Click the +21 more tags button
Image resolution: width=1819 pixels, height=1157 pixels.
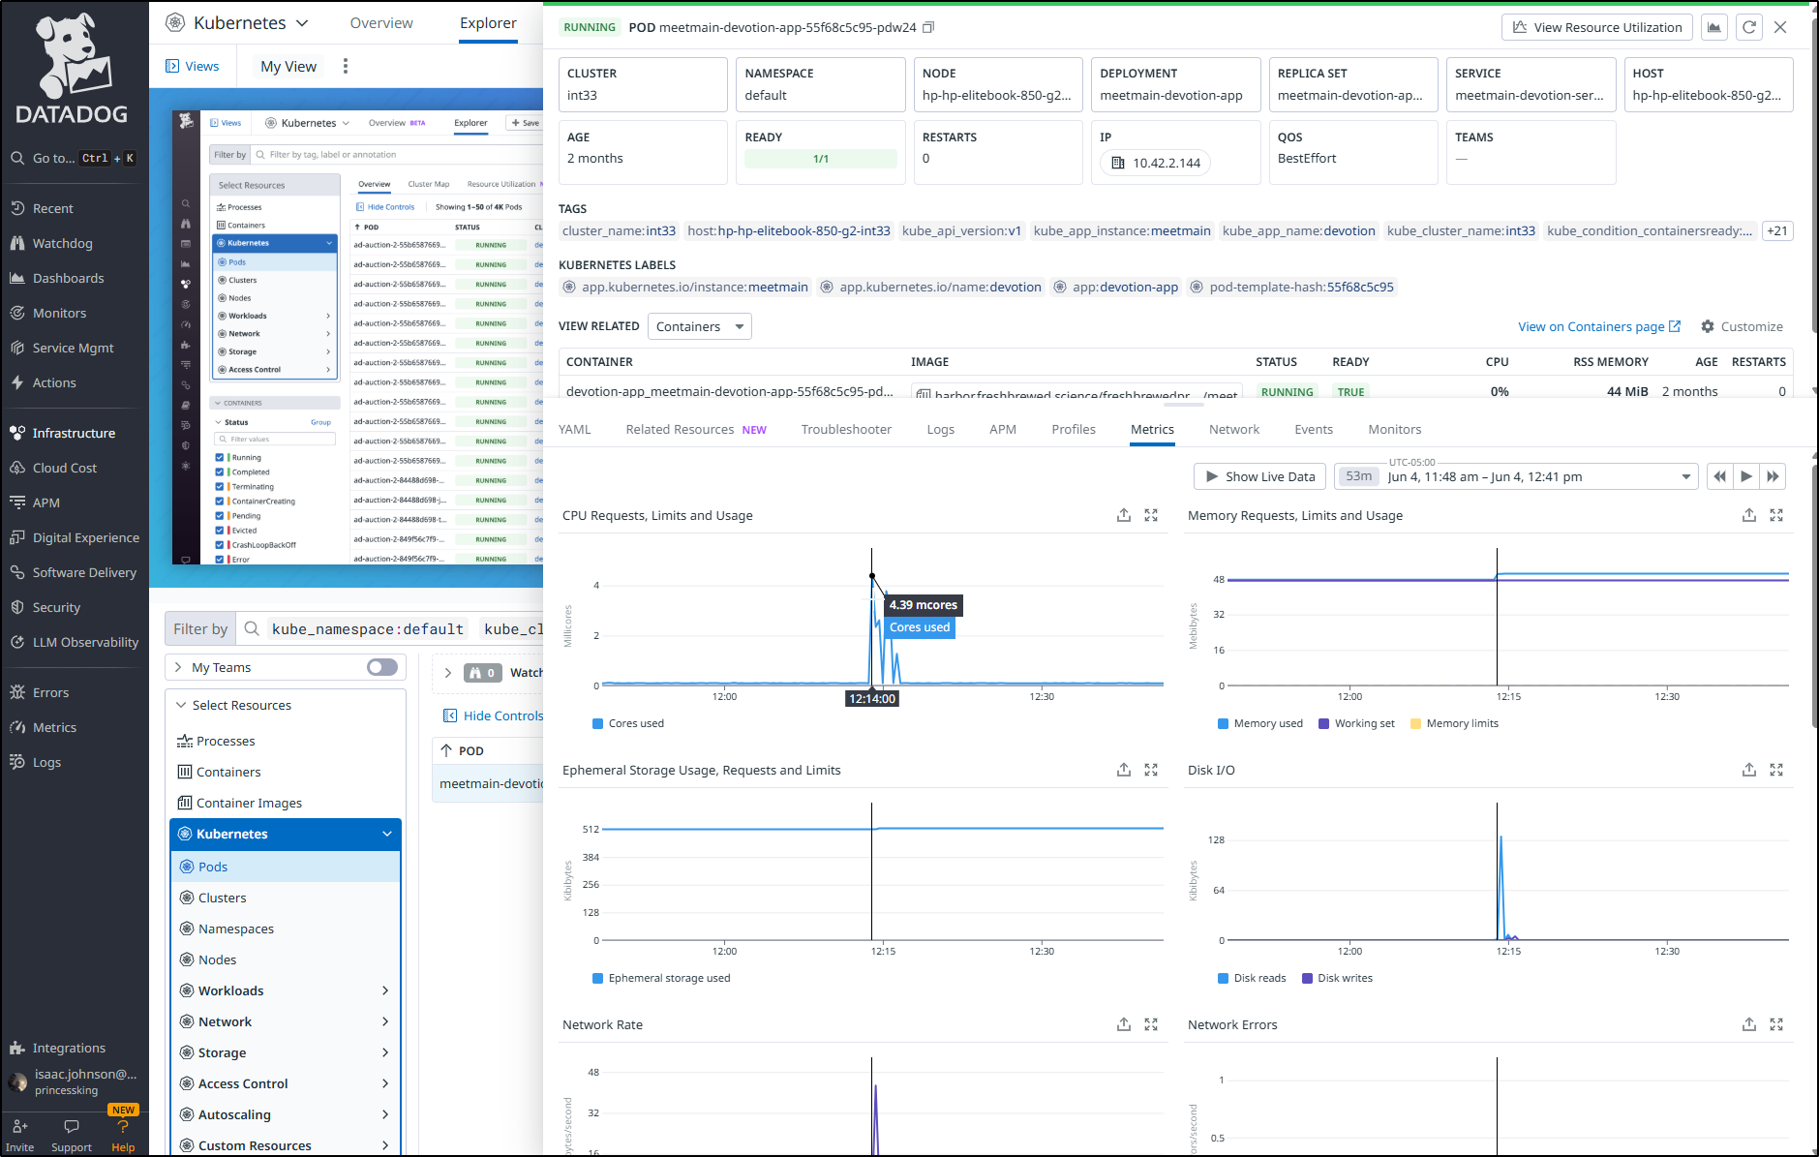(1777, 230)
